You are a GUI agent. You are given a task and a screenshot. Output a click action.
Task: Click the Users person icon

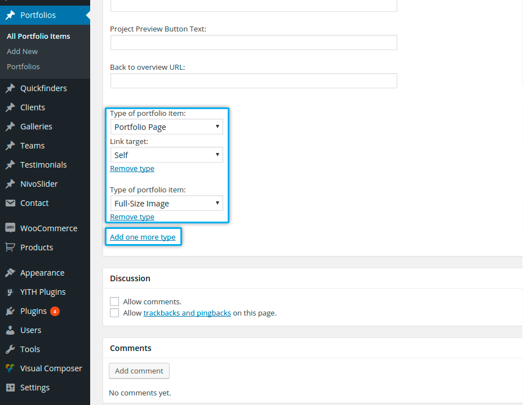[10, 330]
